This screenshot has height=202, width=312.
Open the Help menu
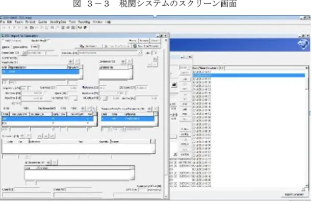point(108,22)
